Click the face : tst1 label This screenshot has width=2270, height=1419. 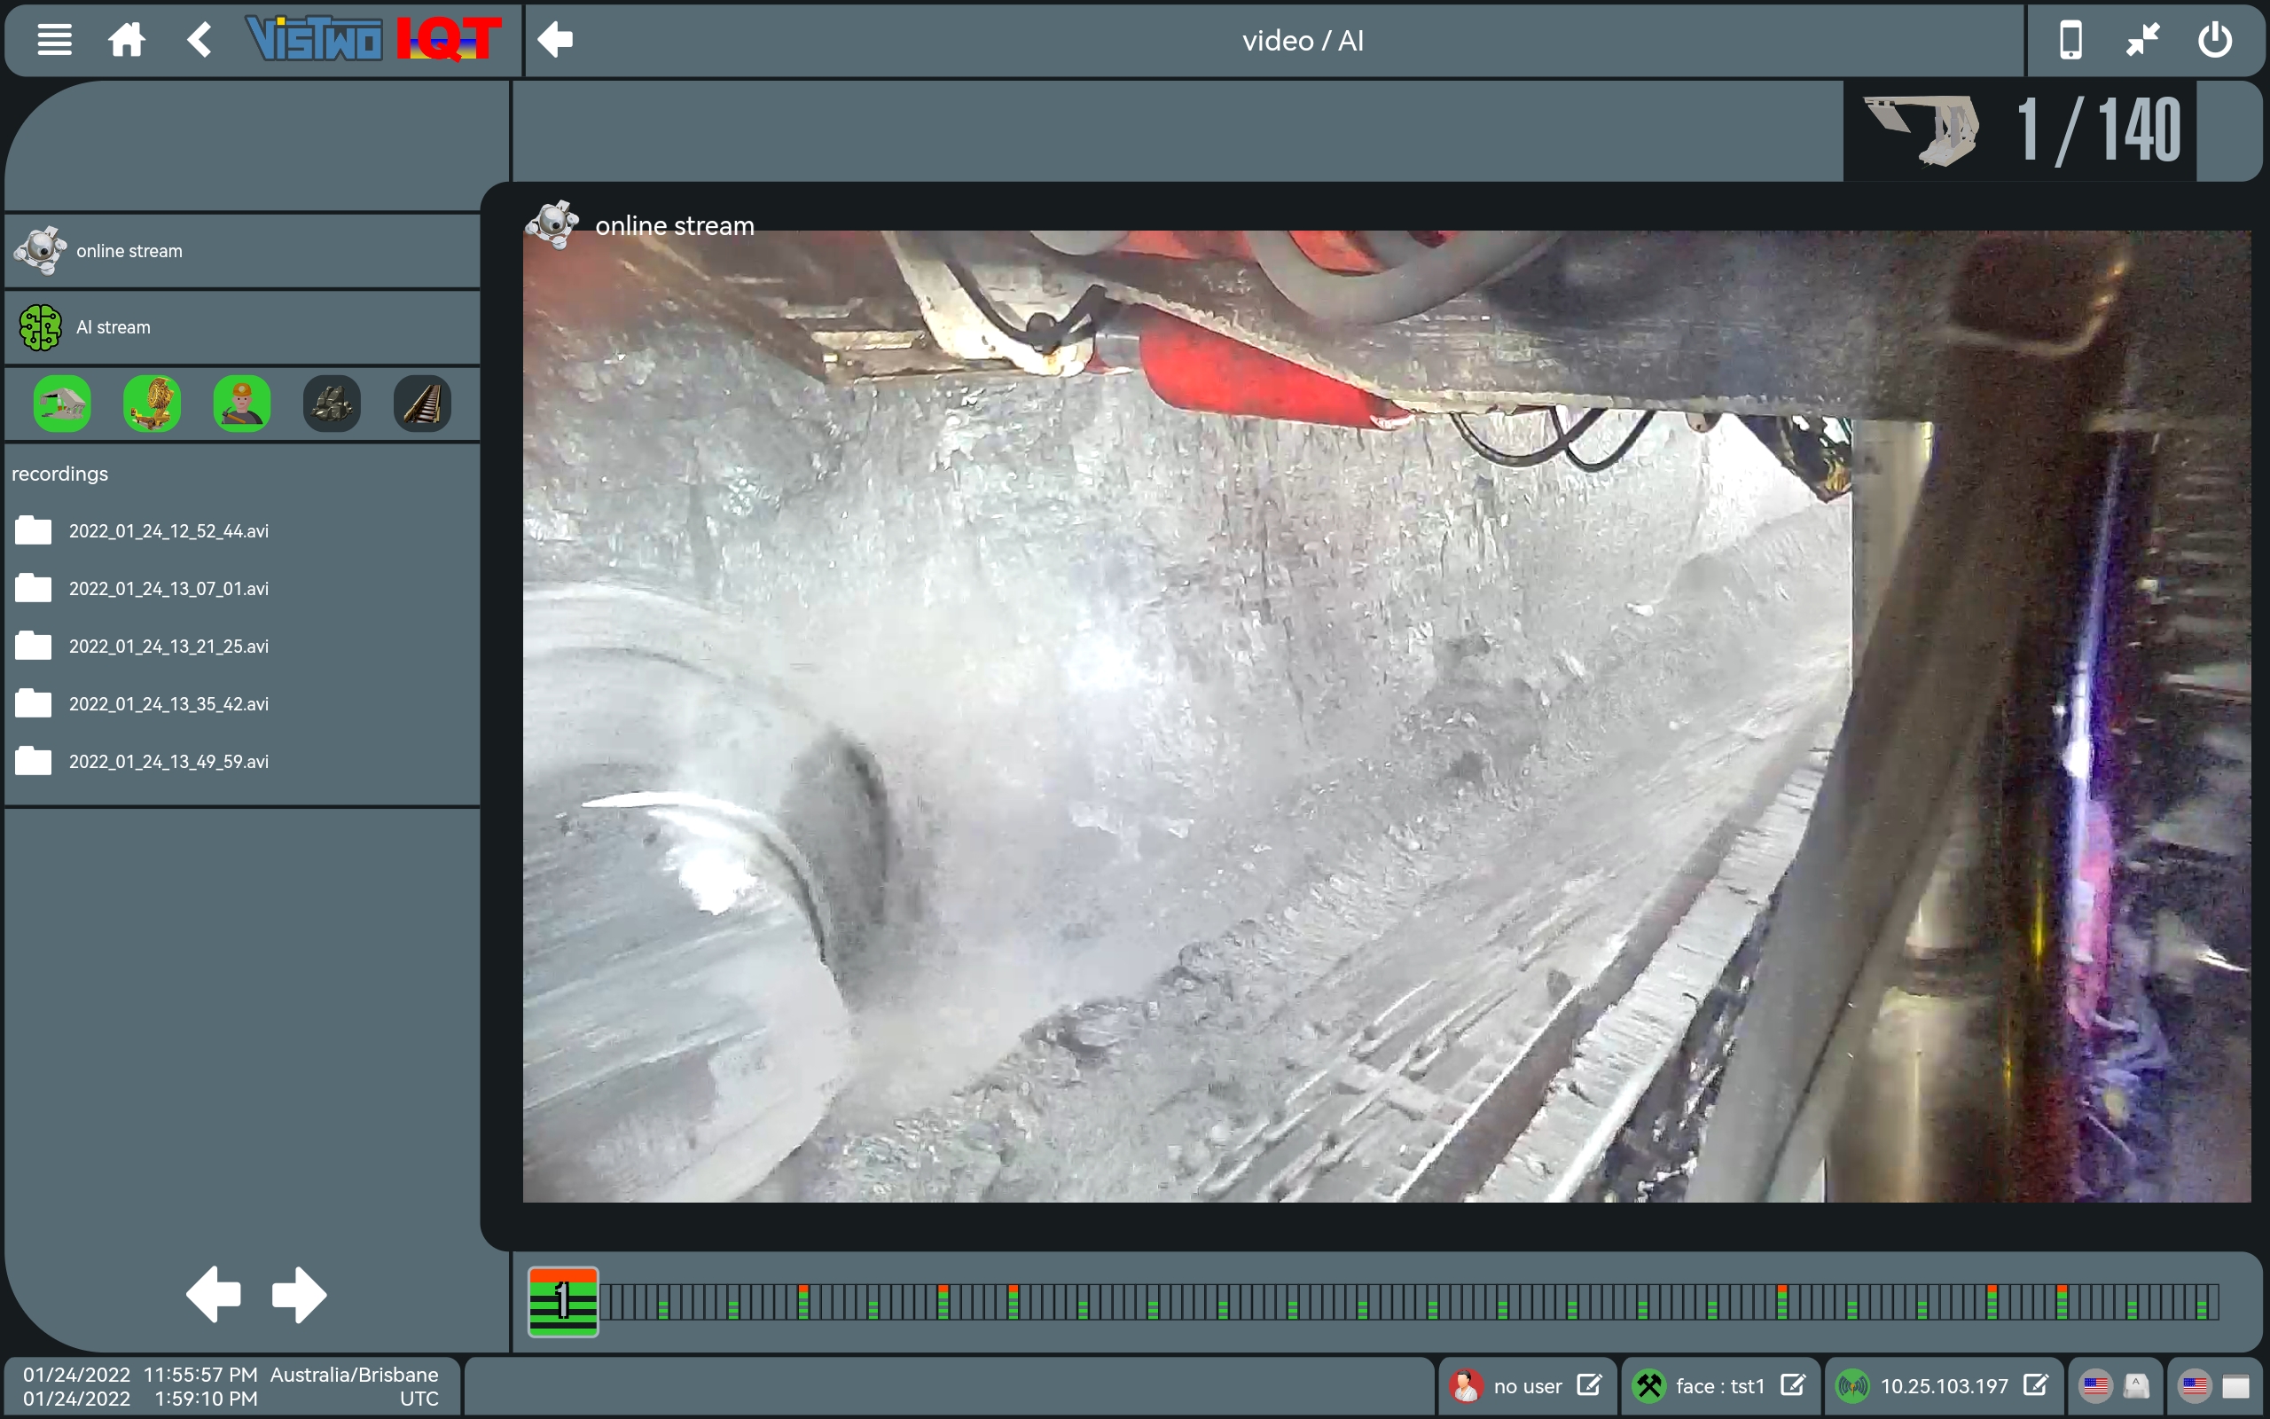point(1720,1386)
